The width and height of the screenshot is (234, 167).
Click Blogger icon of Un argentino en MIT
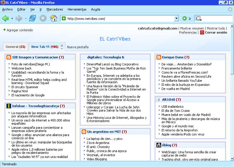pyautogui.click(x=84, y=132)
